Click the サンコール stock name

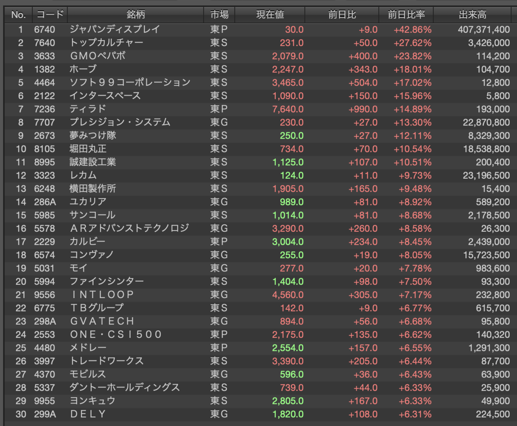(x=93, y=215)
